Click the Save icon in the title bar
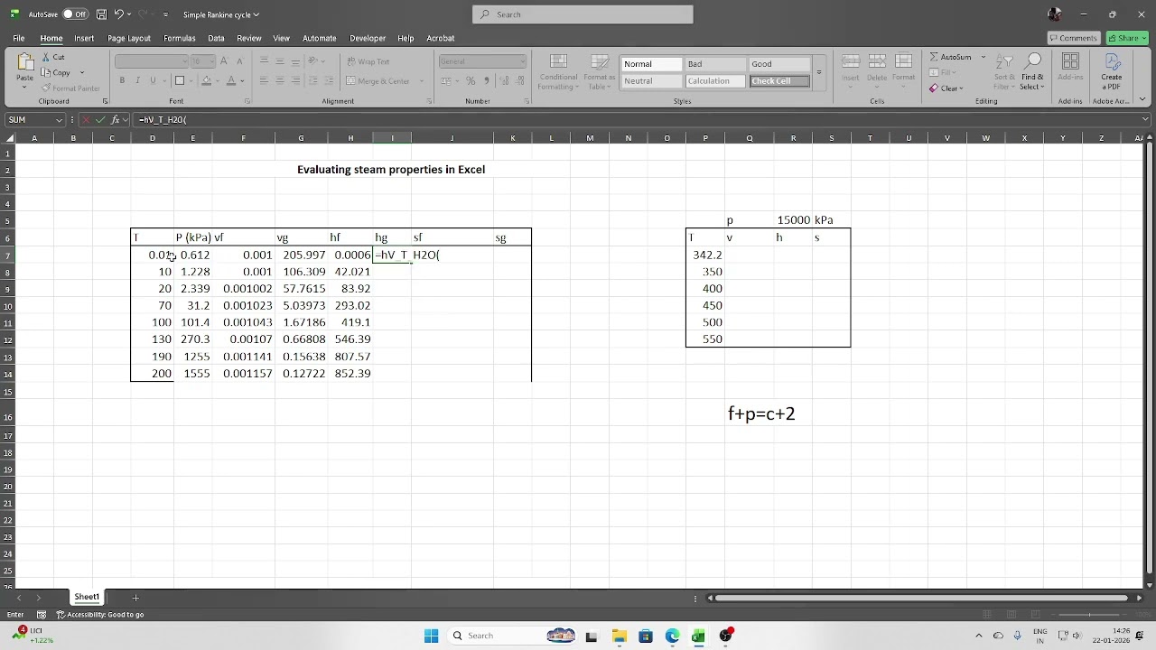Image resolution: width=1156 pixels, height=650 pixels. tap(101, 14)
